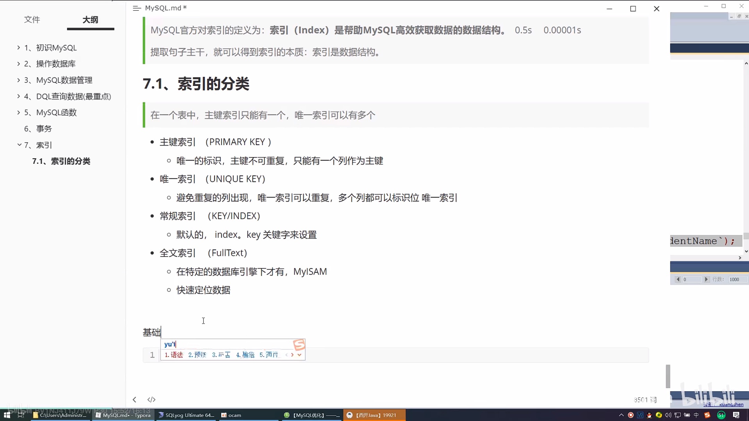
Task: Select the 大纲 outline tab
Action: point(90,20)
